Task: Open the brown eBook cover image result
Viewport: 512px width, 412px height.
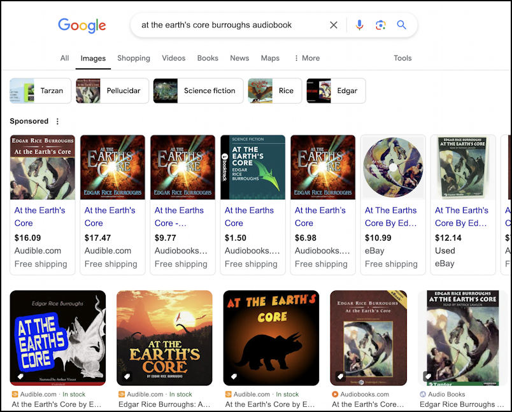Action: click(368, 338)
